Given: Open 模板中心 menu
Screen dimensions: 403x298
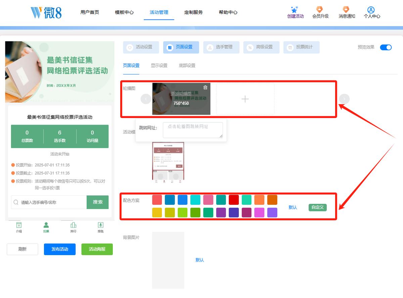Looking at the screenshot, I should (124, 12).
